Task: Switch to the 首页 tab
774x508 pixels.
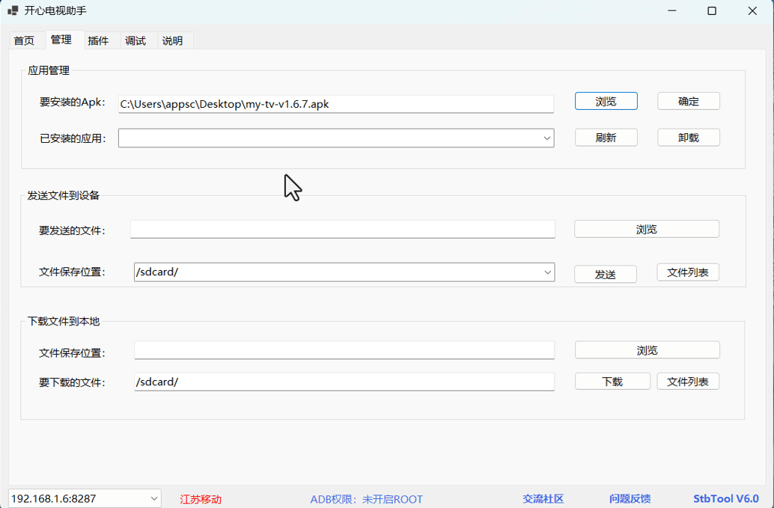Action: coord(24,40)
